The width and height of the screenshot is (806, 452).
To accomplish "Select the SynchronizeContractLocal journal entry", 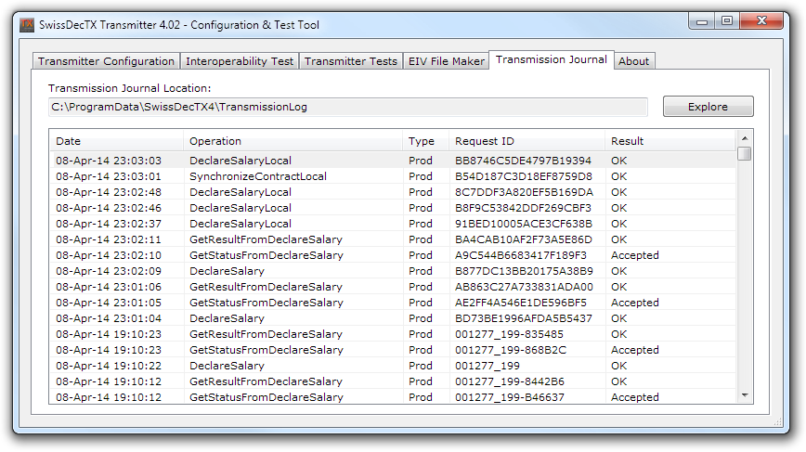I will 258,176.
